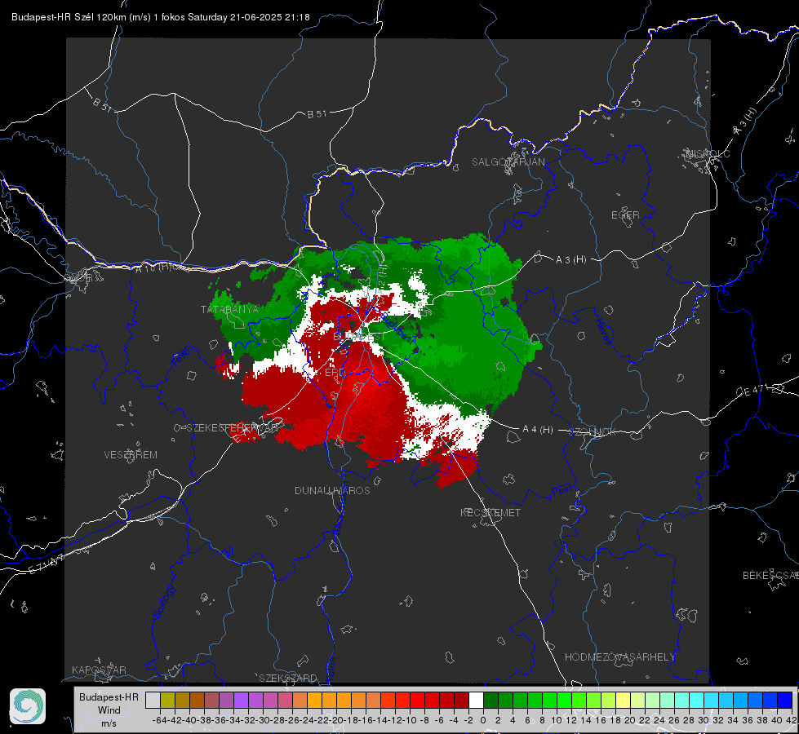Click the light gray first swatch in the legend
This screenshot has height=734, width=799.
click(153, 700)
